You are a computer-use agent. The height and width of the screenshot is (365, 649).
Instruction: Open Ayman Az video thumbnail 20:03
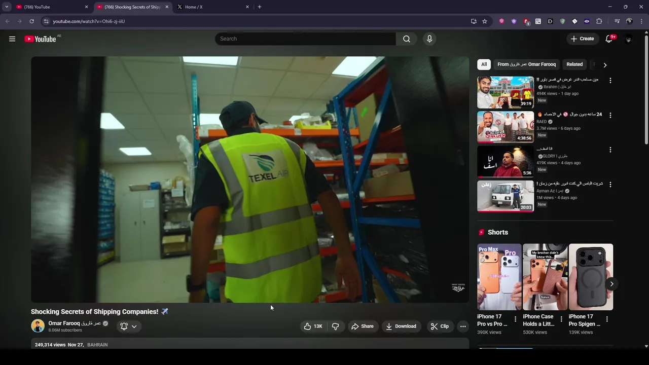pos(506,196)
